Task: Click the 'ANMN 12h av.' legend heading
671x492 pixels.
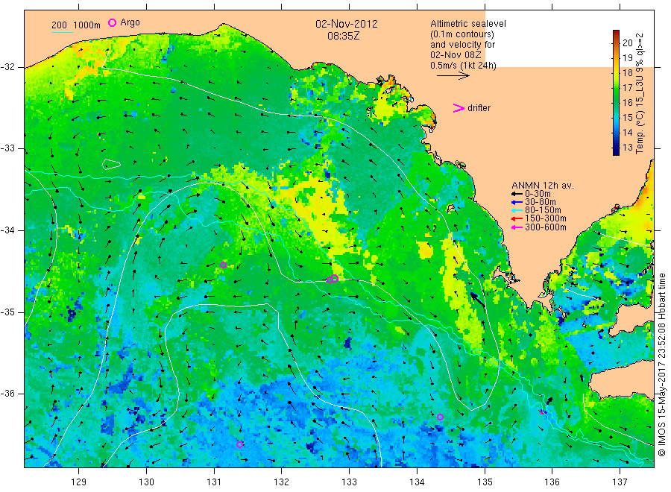Action: tap(543, 186)
